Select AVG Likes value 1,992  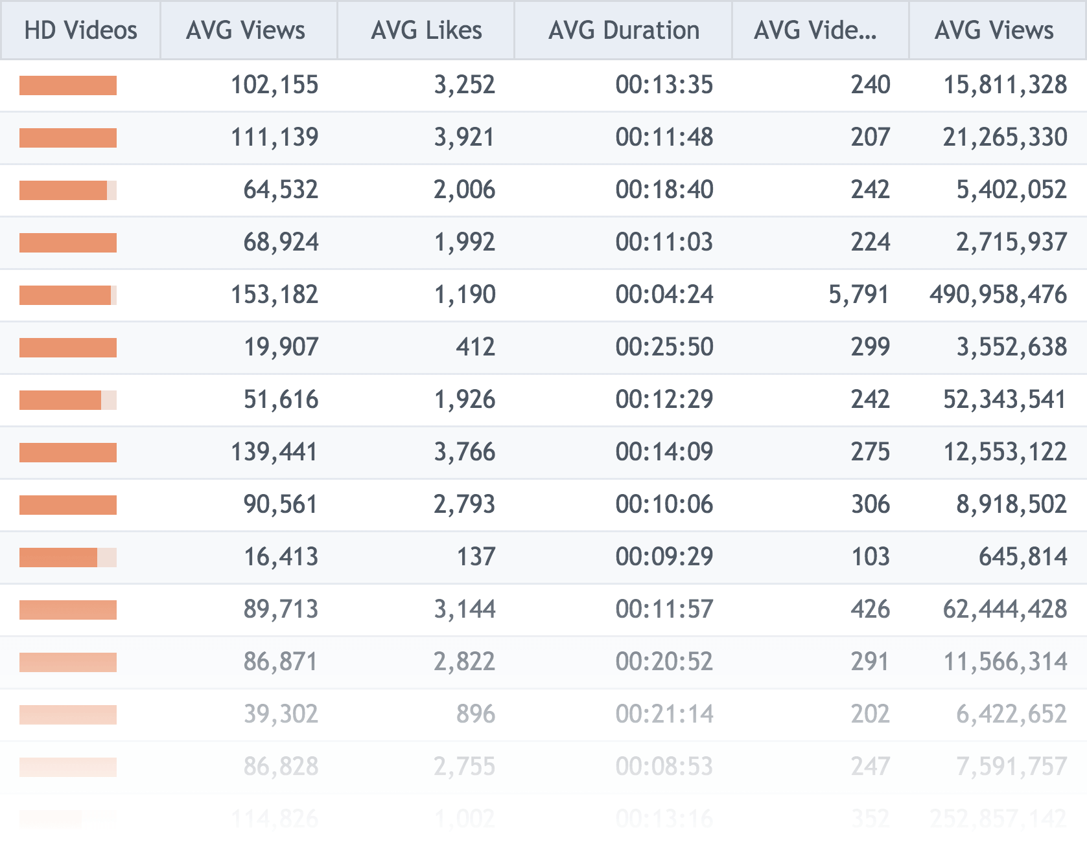pyautogui.click(x=465, y=242)
